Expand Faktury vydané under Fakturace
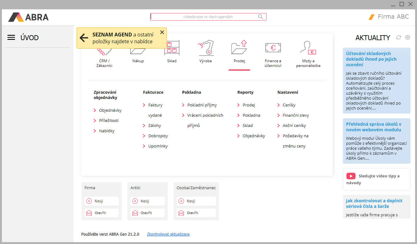 [x=155, y=105]
